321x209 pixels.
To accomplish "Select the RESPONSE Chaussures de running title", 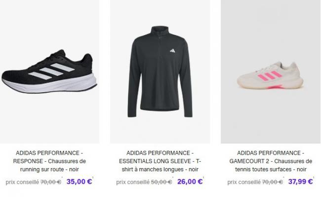I will point(49,161).
